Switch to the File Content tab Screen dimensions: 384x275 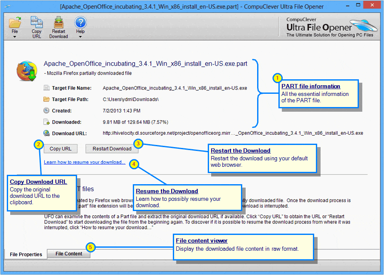(69, 254)
